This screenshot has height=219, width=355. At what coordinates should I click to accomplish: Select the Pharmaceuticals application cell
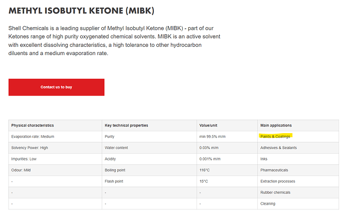click(275, 170)
